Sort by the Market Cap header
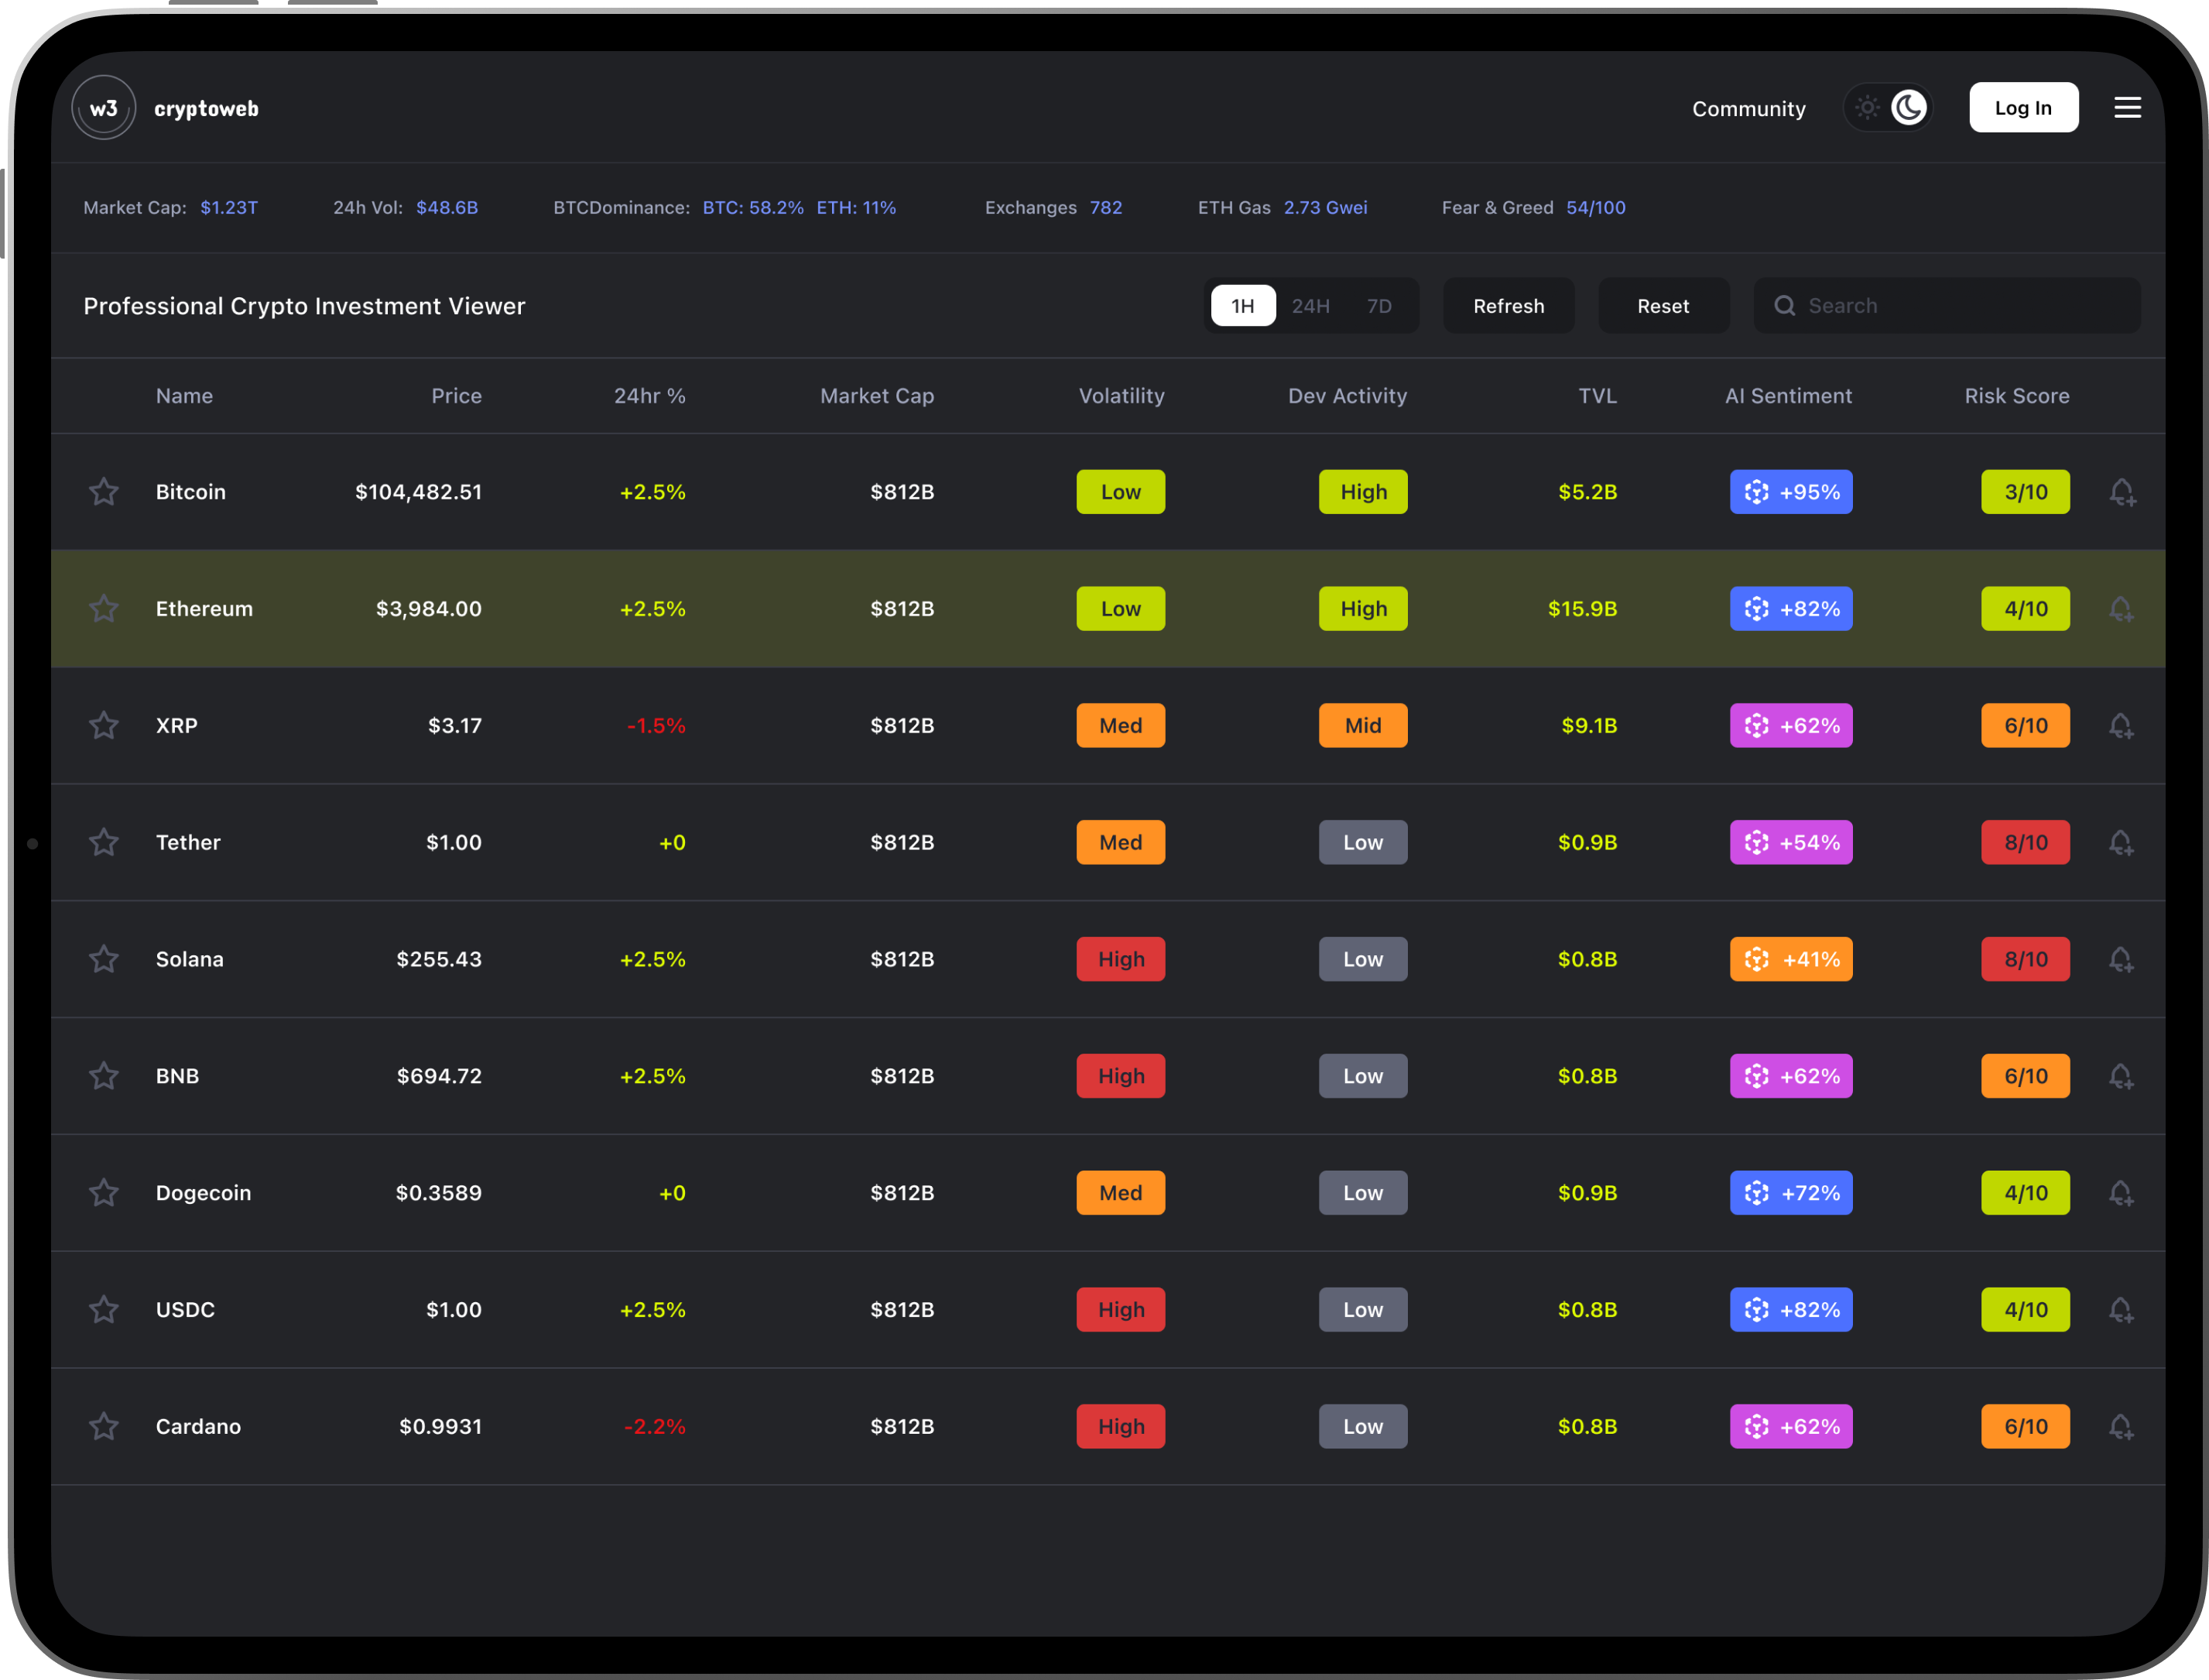This screenshot has width=2209, height=1680. (877, 396)
